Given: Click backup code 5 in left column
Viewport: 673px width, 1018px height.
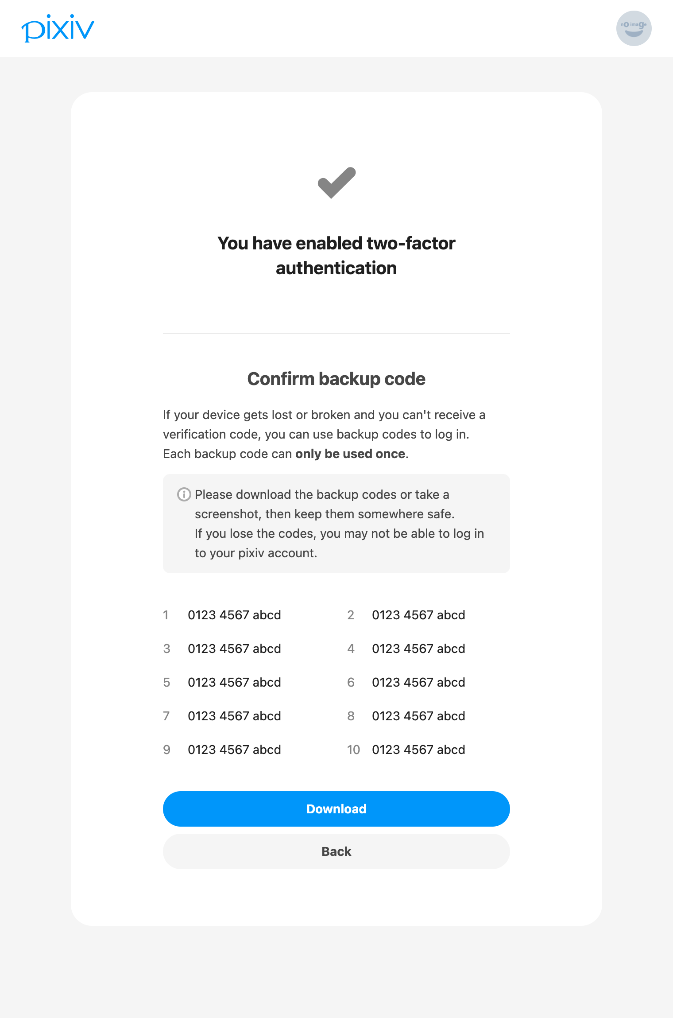Looking at the screenshot, I should [235, 682].
